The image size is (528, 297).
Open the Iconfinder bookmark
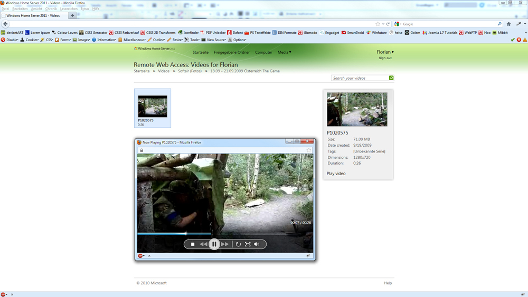coord(188,33)
